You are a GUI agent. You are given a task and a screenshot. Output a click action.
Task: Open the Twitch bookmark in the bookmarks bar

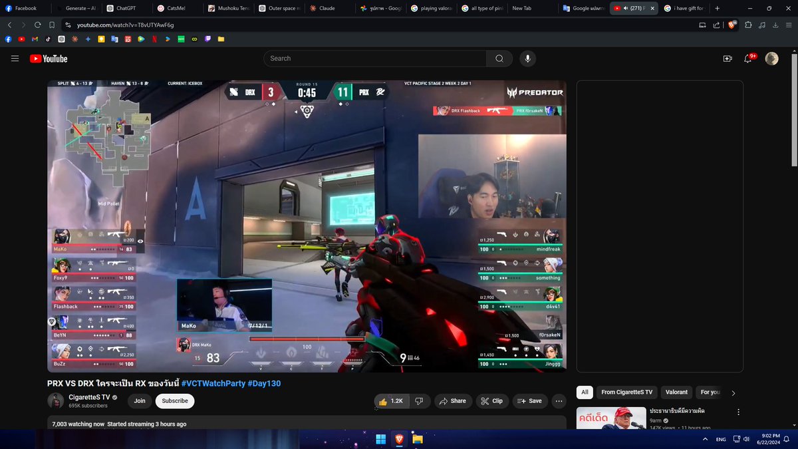207,39
